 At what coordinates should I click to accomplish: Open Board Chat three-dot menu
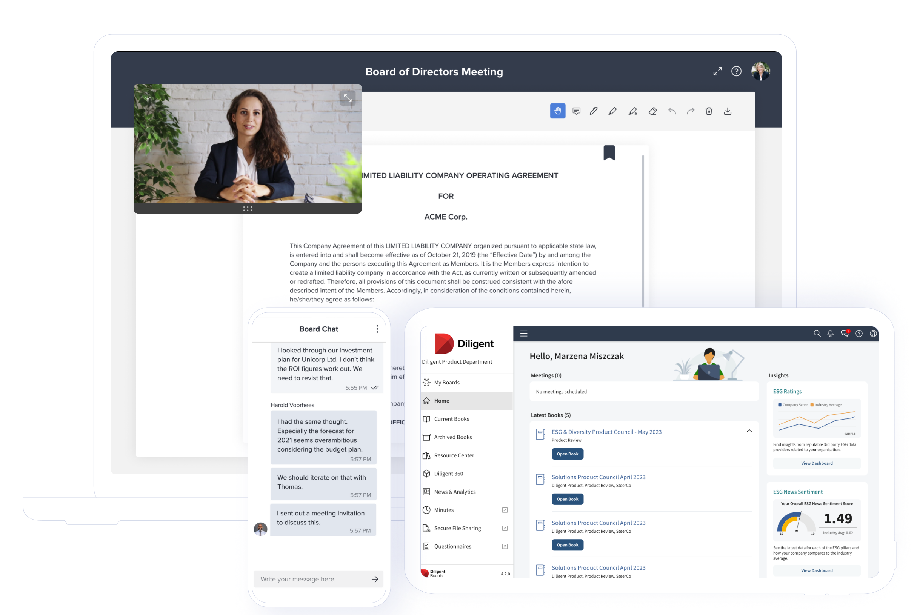tap(377, 329)
